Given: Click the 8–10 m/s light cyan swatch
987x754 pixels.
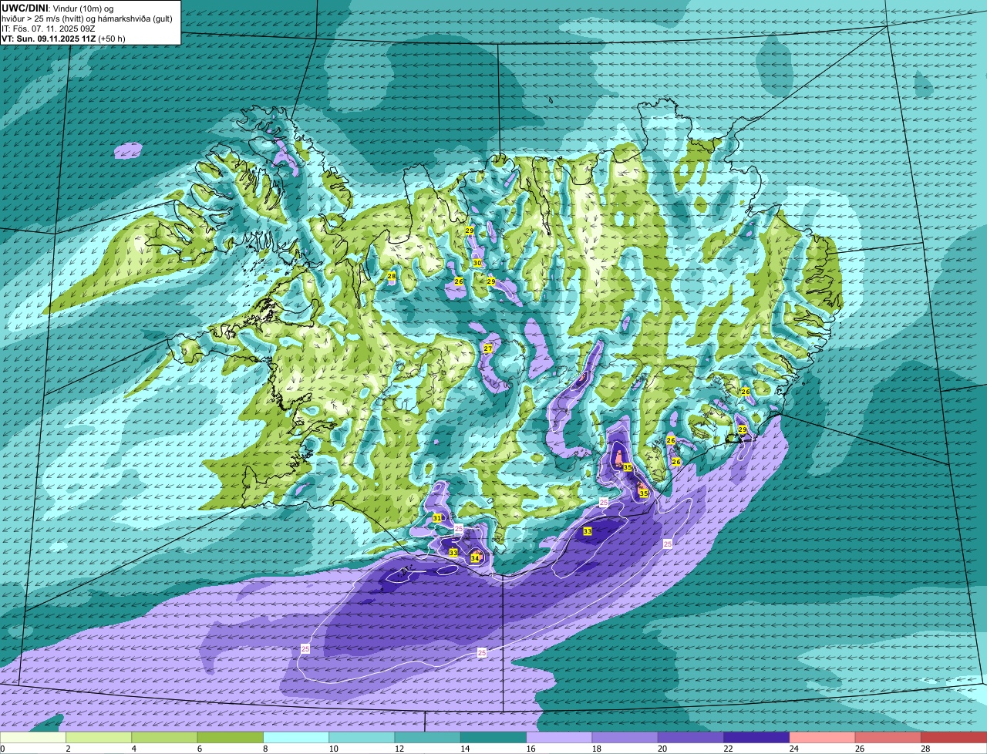Looking at the screenshot, I should [296, 737].
